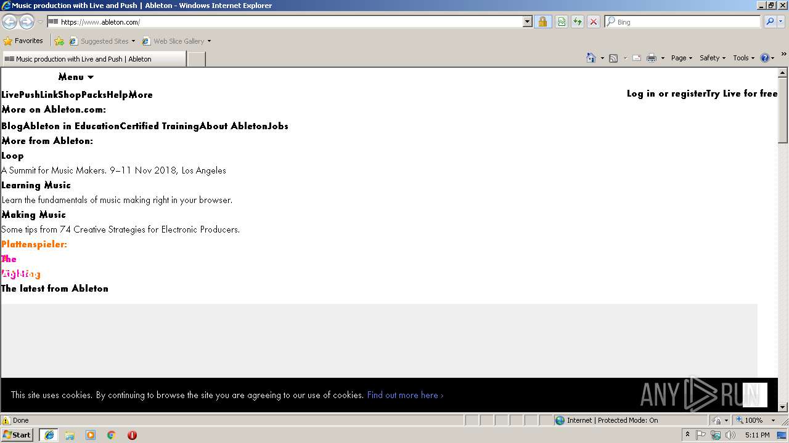
Task: Expand the Home button dropdown arrow
Action: pos(602,58)
